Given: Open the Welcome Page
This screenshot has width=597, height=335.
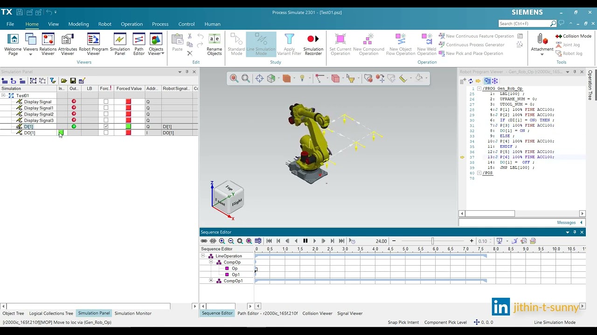Looking at the screenshot, I should click(13, 45).
